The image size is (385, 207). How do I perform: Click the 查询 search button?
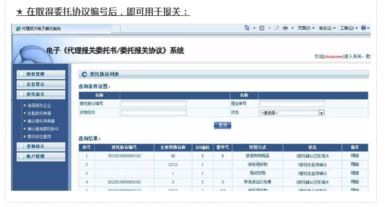pos(222,125)
